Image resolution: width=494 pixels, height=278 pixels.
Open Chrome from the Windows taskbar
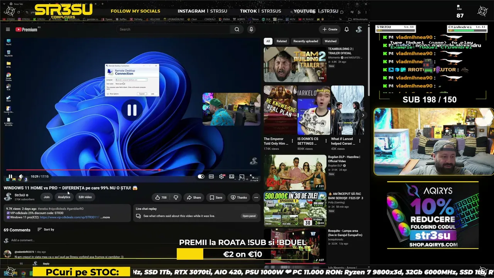[23, 273]
